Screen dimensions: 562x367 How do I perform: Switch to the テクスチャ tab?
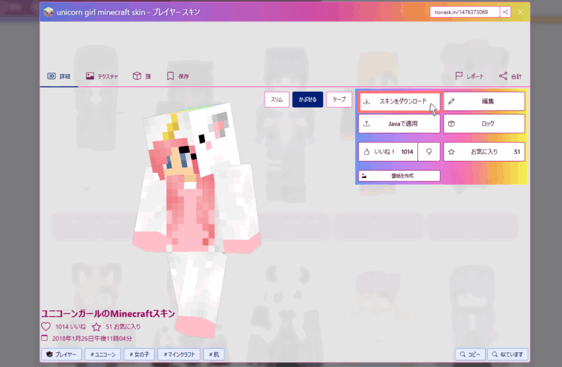(102, 77)
